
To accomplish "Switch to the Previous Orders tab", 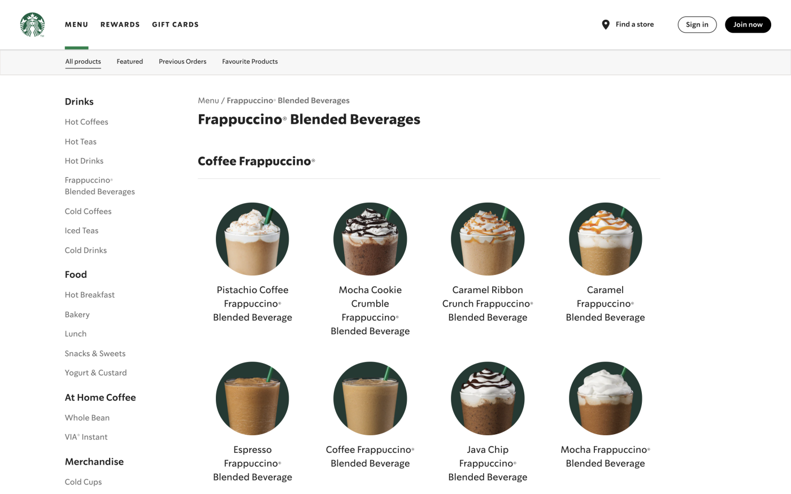I will click(x=182, y=62).
